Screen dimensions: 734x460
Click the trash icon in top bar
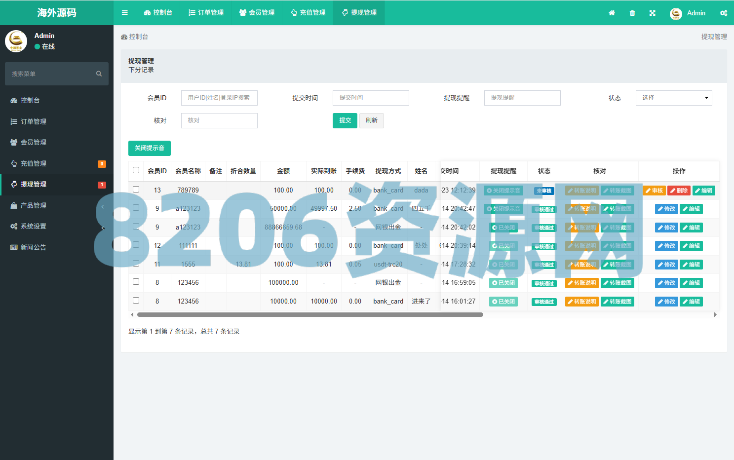(632, 13)
